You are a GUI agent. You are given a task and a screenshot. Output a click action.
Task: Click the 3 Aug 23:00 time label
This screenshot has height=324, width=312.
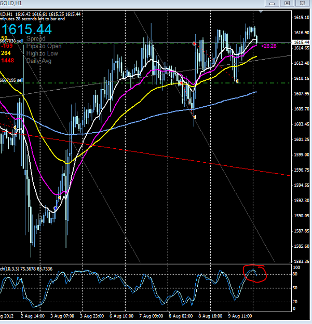[92, 316]
